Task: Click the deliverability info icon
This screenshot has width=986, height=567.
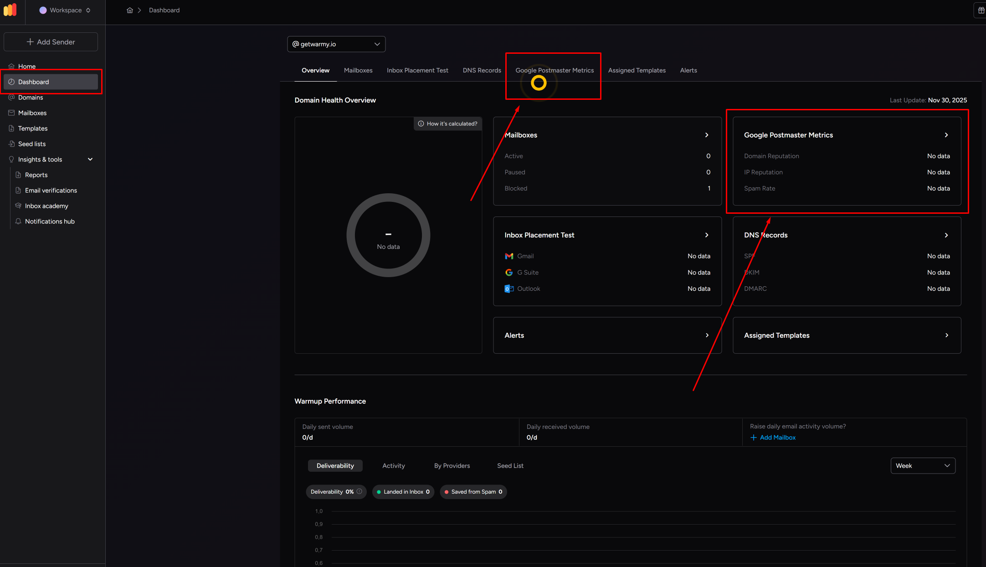Action: tap(359, 491)
